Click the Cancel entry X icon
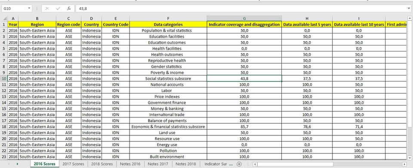This screenshot has height=168, width=413. [47, 9]
